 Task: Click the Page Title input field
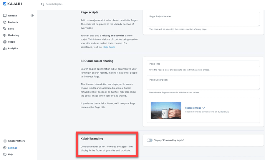click(203, 64)
